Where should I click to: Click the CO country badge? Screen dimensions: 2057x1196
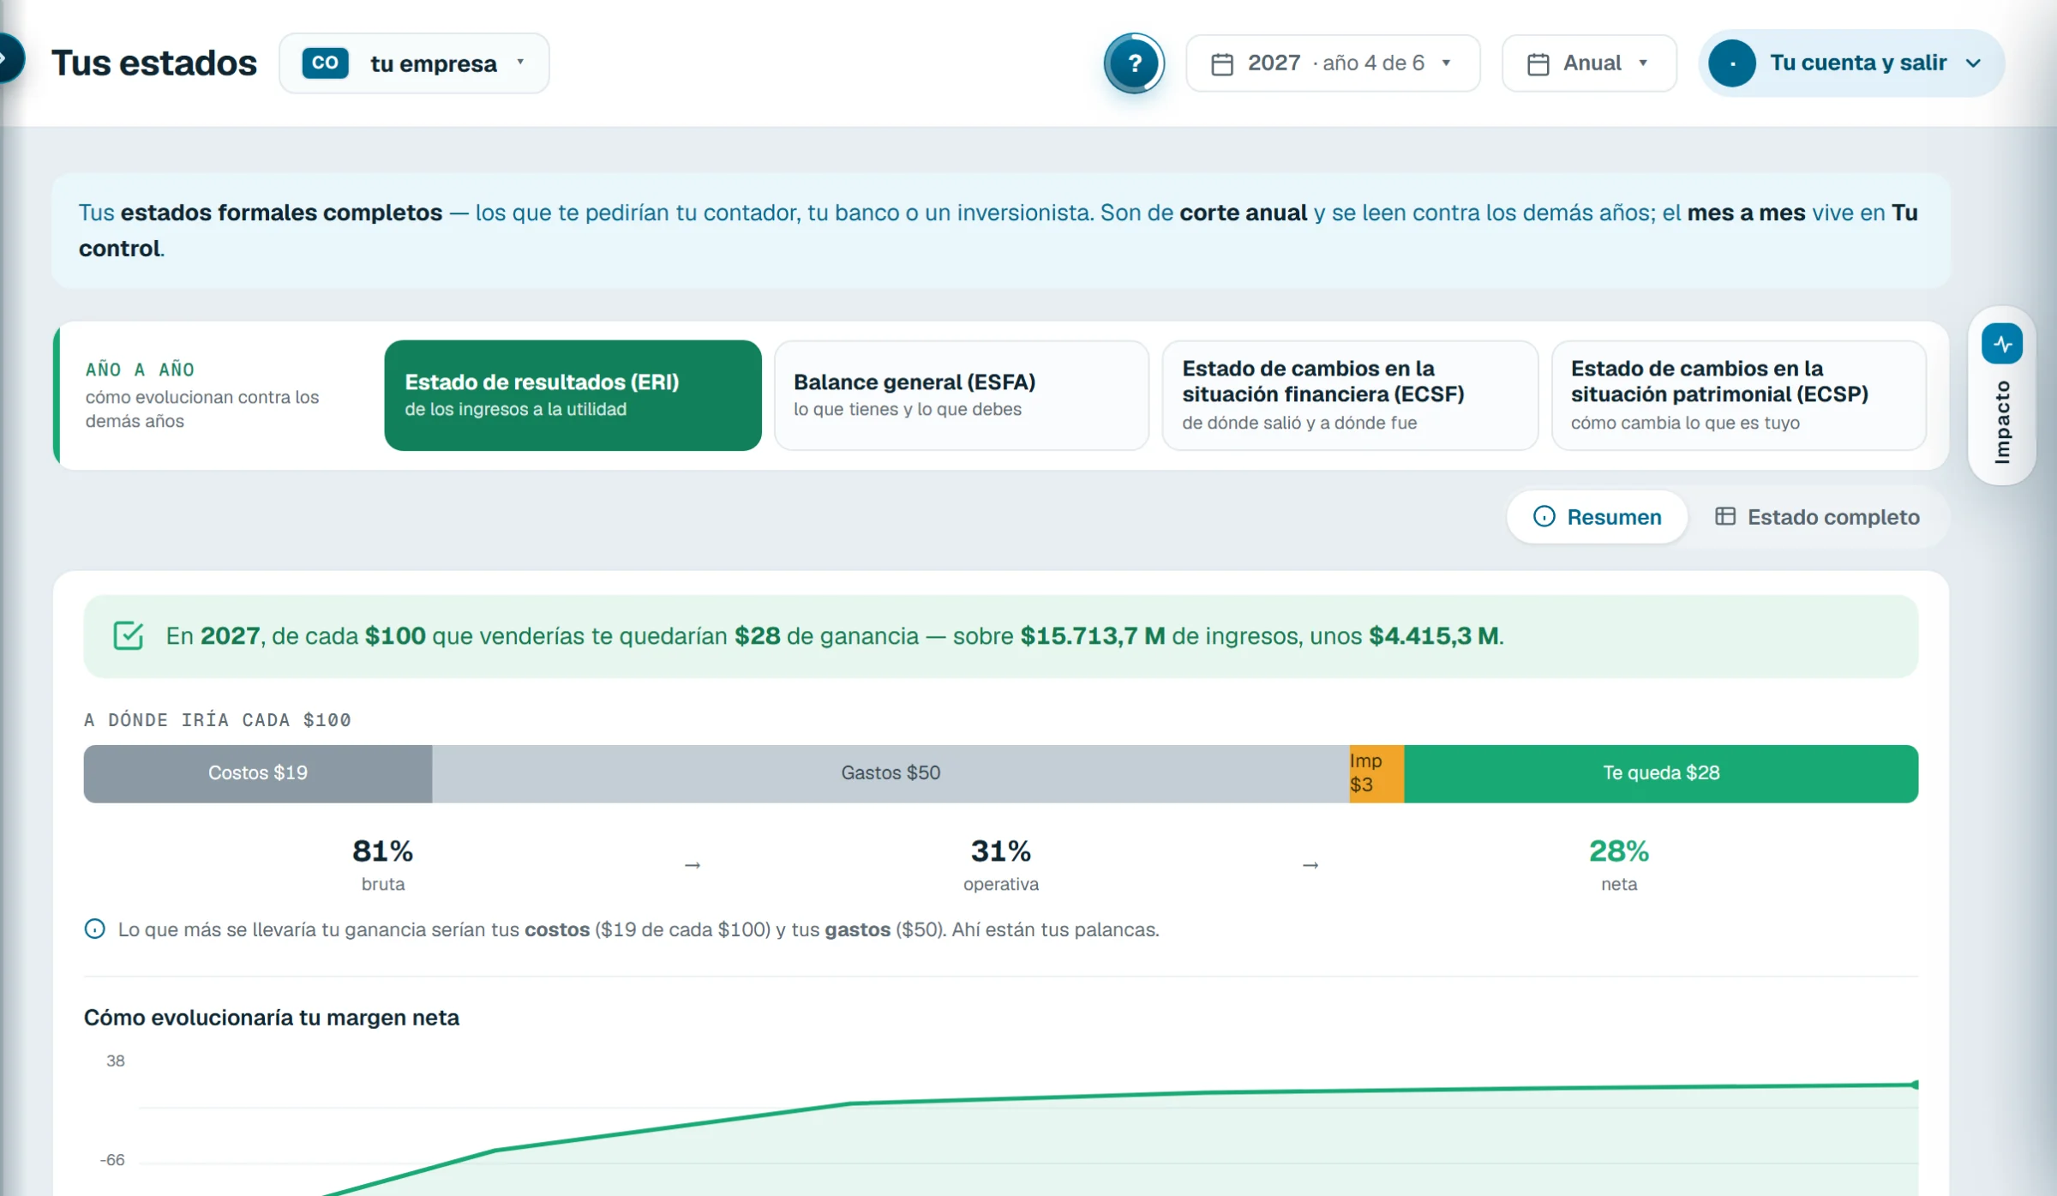325,63
